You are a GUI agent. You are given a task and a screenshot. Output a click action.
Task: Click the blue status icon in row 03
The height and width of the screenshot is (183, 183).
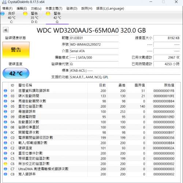(x=5, y=96)
